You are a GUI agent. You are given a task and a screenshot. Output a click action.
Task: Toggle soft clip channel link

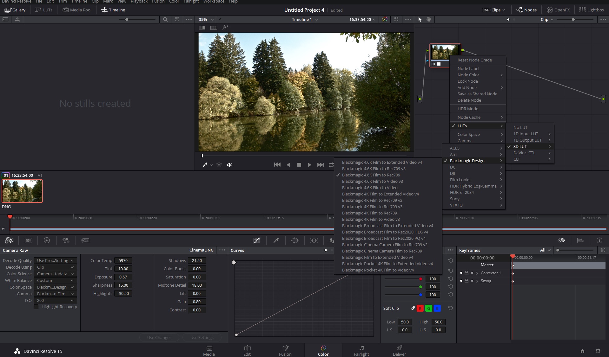(x=413, y=308)
